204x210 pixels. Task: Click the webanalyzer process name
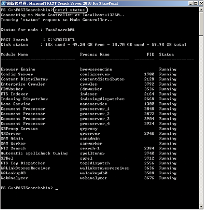(x=93, y=178)
